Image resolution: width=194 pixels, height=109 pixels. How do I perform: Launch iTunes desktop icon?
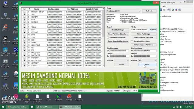pyautogui.click(x=16, y=74)
